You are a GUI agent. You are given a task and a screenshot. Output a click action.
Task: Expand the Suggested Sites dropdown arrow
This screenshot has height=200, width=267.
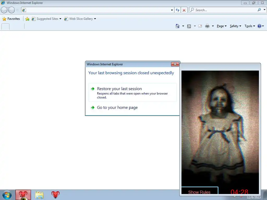tap(60, 19)
